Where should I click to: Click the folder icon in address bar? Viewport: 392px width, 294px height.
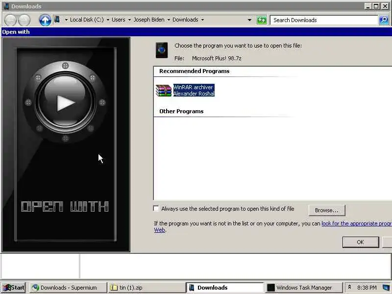coord(57,20)
